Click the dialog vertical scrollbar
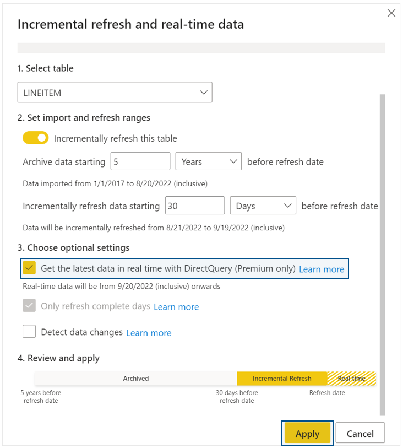 click(383, 255)
